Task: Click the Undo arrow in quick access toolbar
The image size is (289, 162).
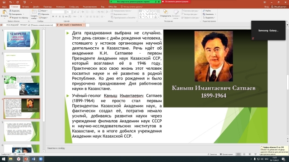Action: (x=10, y=2)
